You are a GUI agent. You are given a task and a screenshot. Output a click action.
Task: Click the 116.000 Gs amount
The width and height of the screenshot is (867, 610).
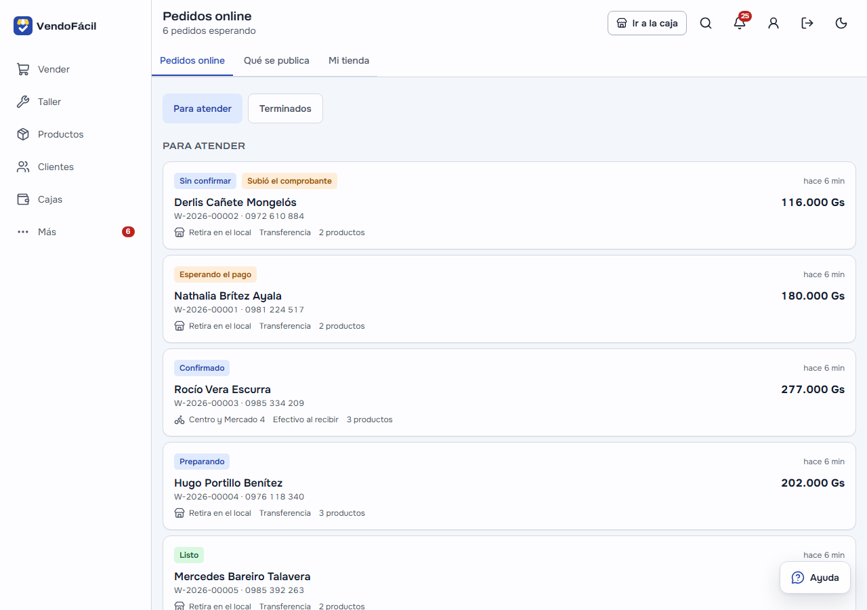tap(813, 202)
